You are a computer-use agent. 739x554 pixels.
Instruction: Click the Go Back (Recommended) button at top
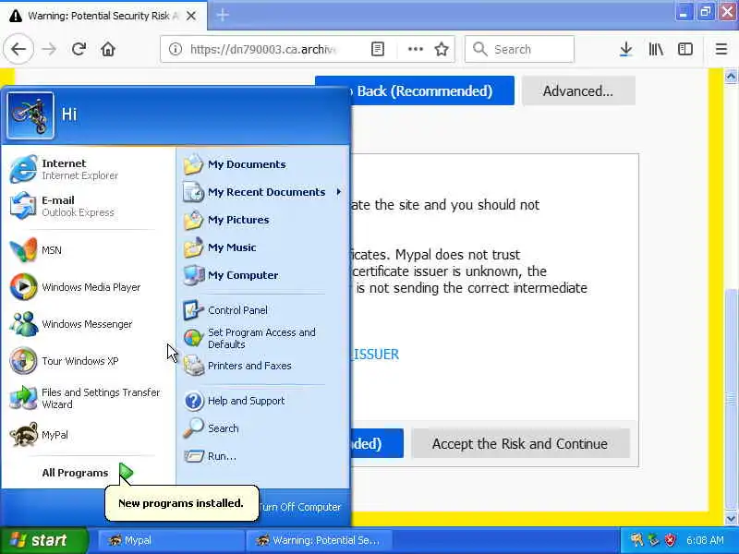coord(431,90)
